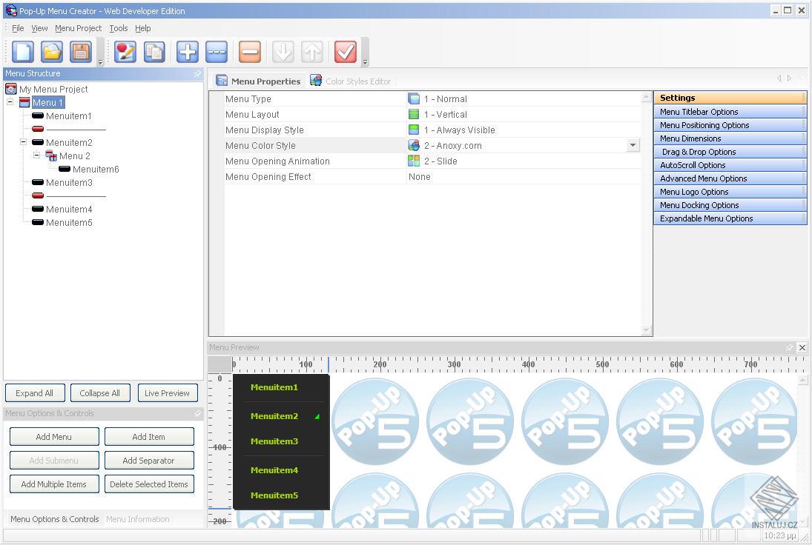Screen dimensions: 812x545
Task: Create a new menu project
Action: tap(22, 52)
